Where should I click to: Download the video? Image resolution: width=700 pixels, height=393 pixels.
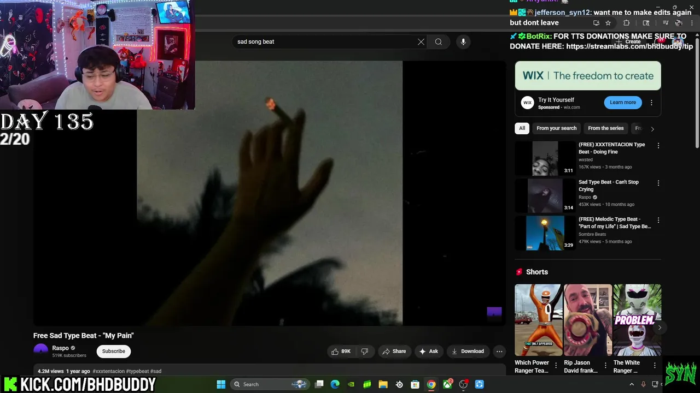[x=468, y=352]
